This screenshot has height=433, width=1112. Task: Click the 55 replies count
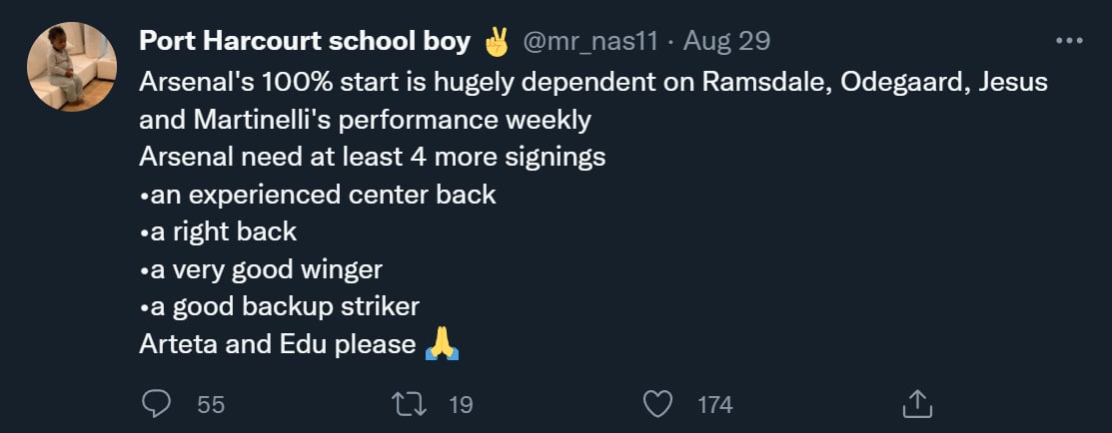click(x=210, y=404)
